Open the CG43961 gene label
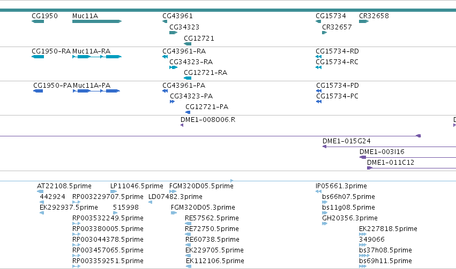This screenshot has height=269, width=456. tap(177, 16)
